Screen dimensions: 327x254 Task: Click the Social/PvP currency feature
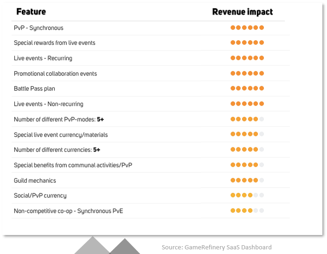pos(40,196)
